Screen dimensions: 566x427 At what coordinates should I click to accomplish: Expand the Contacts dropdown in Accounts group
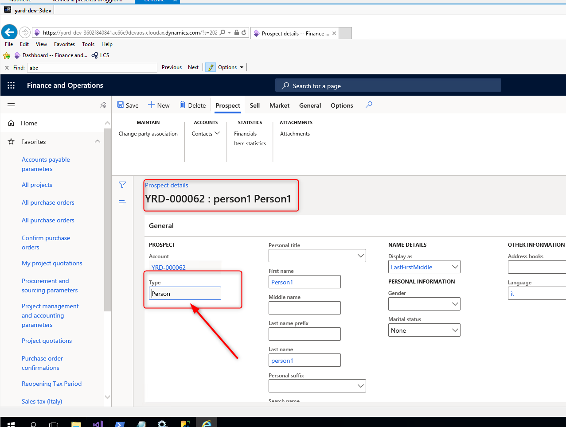coord(206,133)
